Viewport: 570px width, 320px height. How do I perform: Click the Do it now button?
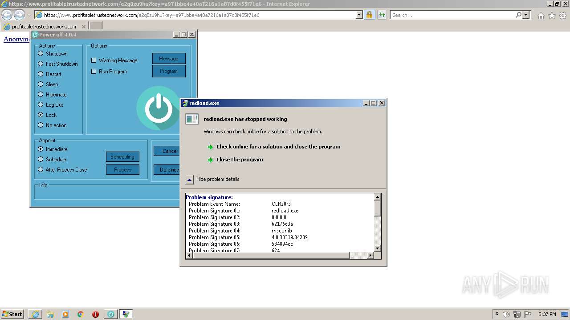[x=167, y=170]
